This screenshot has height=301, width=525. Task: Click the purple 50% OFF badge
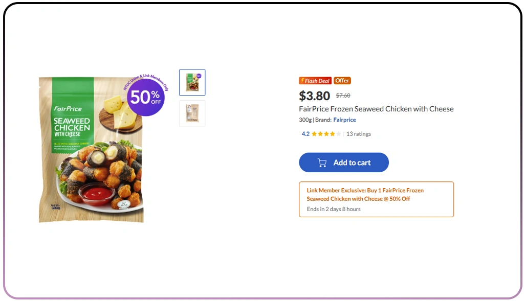pyautogui.click(x=146, y=97)
